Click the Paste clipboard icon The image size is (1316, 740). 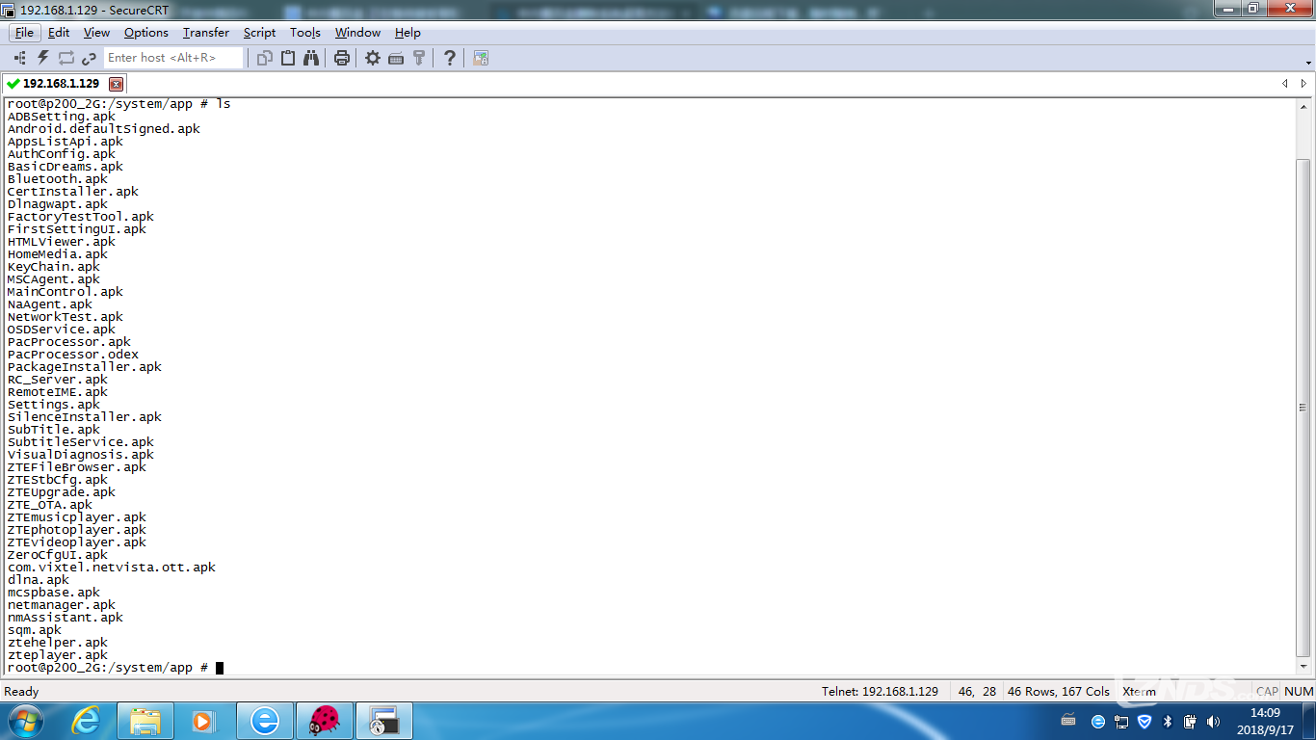[x=288, y=58]
